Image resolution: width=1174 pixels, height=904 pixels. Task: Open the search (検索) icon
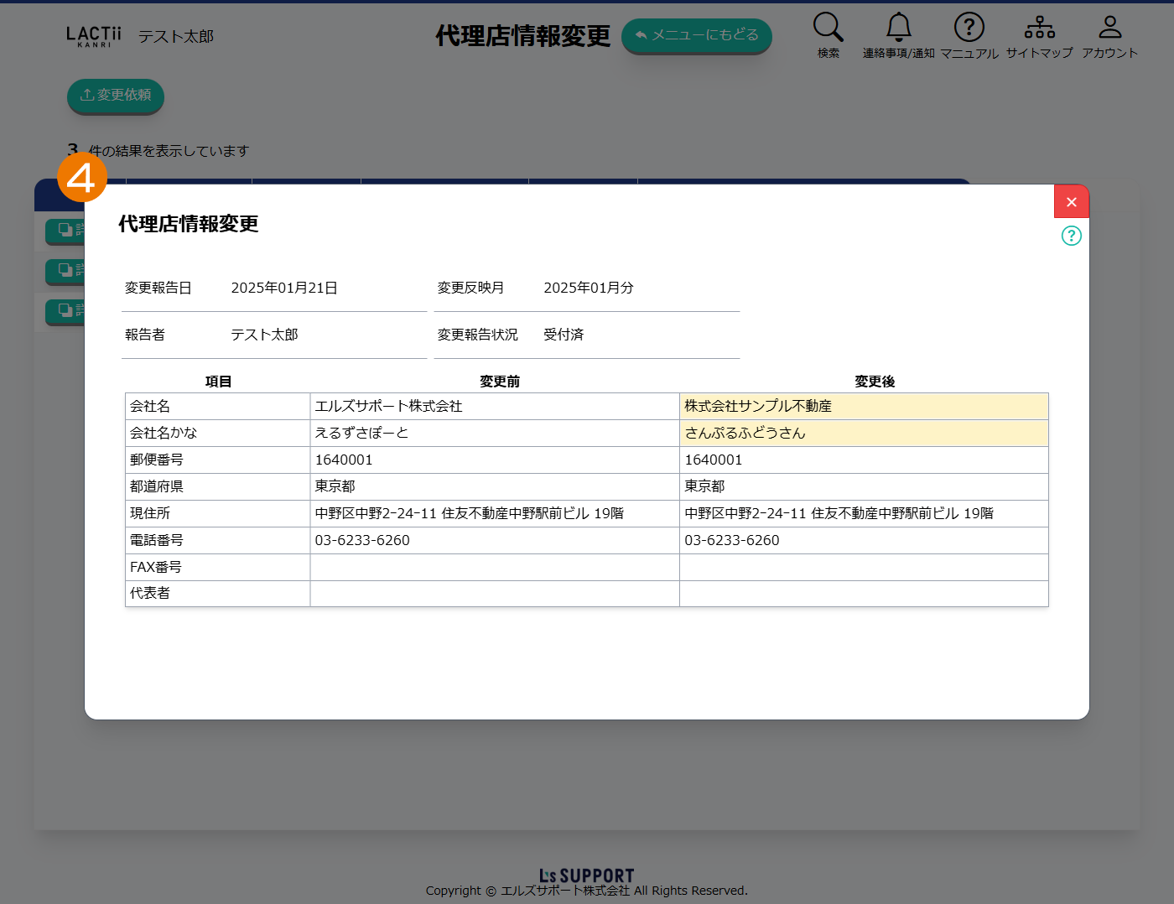[828, 28]
